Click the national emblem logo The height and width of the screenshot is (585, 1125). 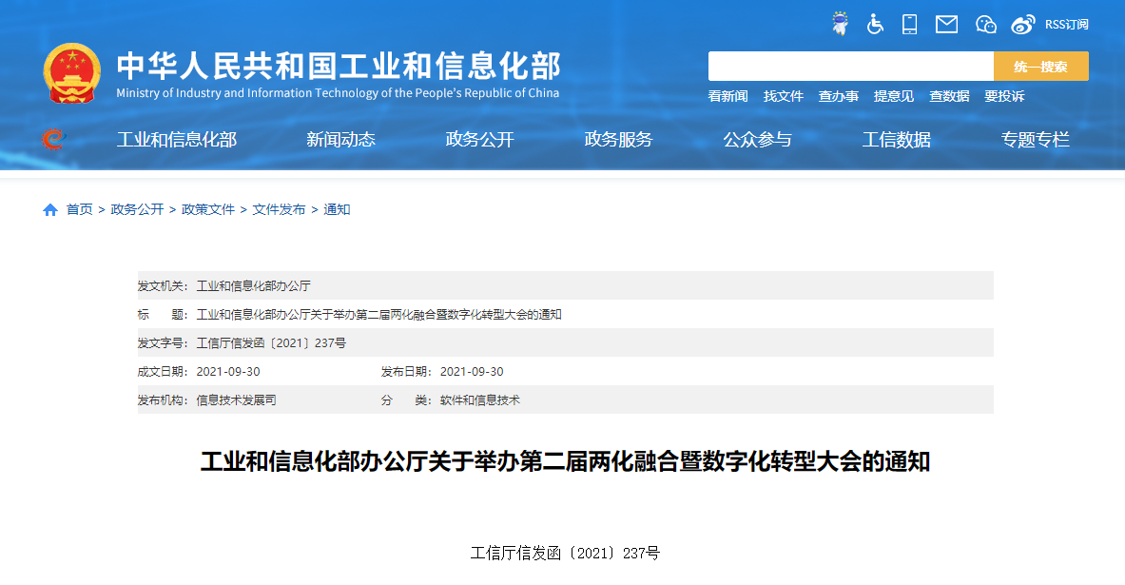pyautogui.click(x=71, y=73)
